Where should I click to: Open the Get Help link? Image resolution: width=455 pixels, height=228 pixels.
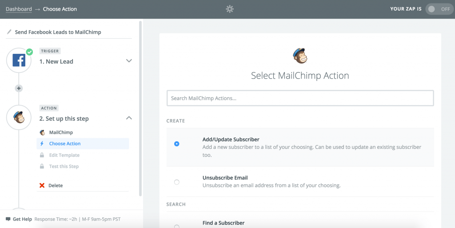pos(22,219)
